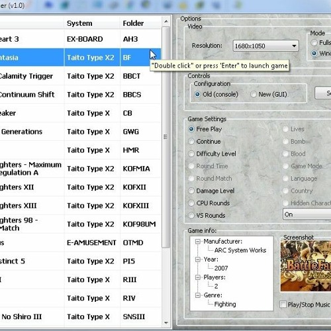This screenshot has height=331, width=331.
Task: Open the Resolution 1680x1050 dropdown
Action: [265, 46]
